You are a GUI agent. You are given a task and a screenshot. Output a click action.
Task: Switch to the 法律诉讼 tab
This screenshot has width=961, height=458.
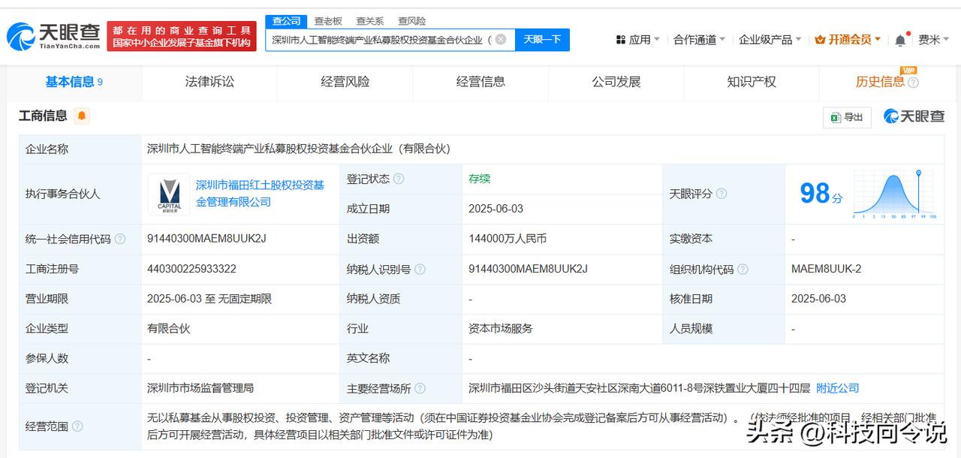coord(209,82)
